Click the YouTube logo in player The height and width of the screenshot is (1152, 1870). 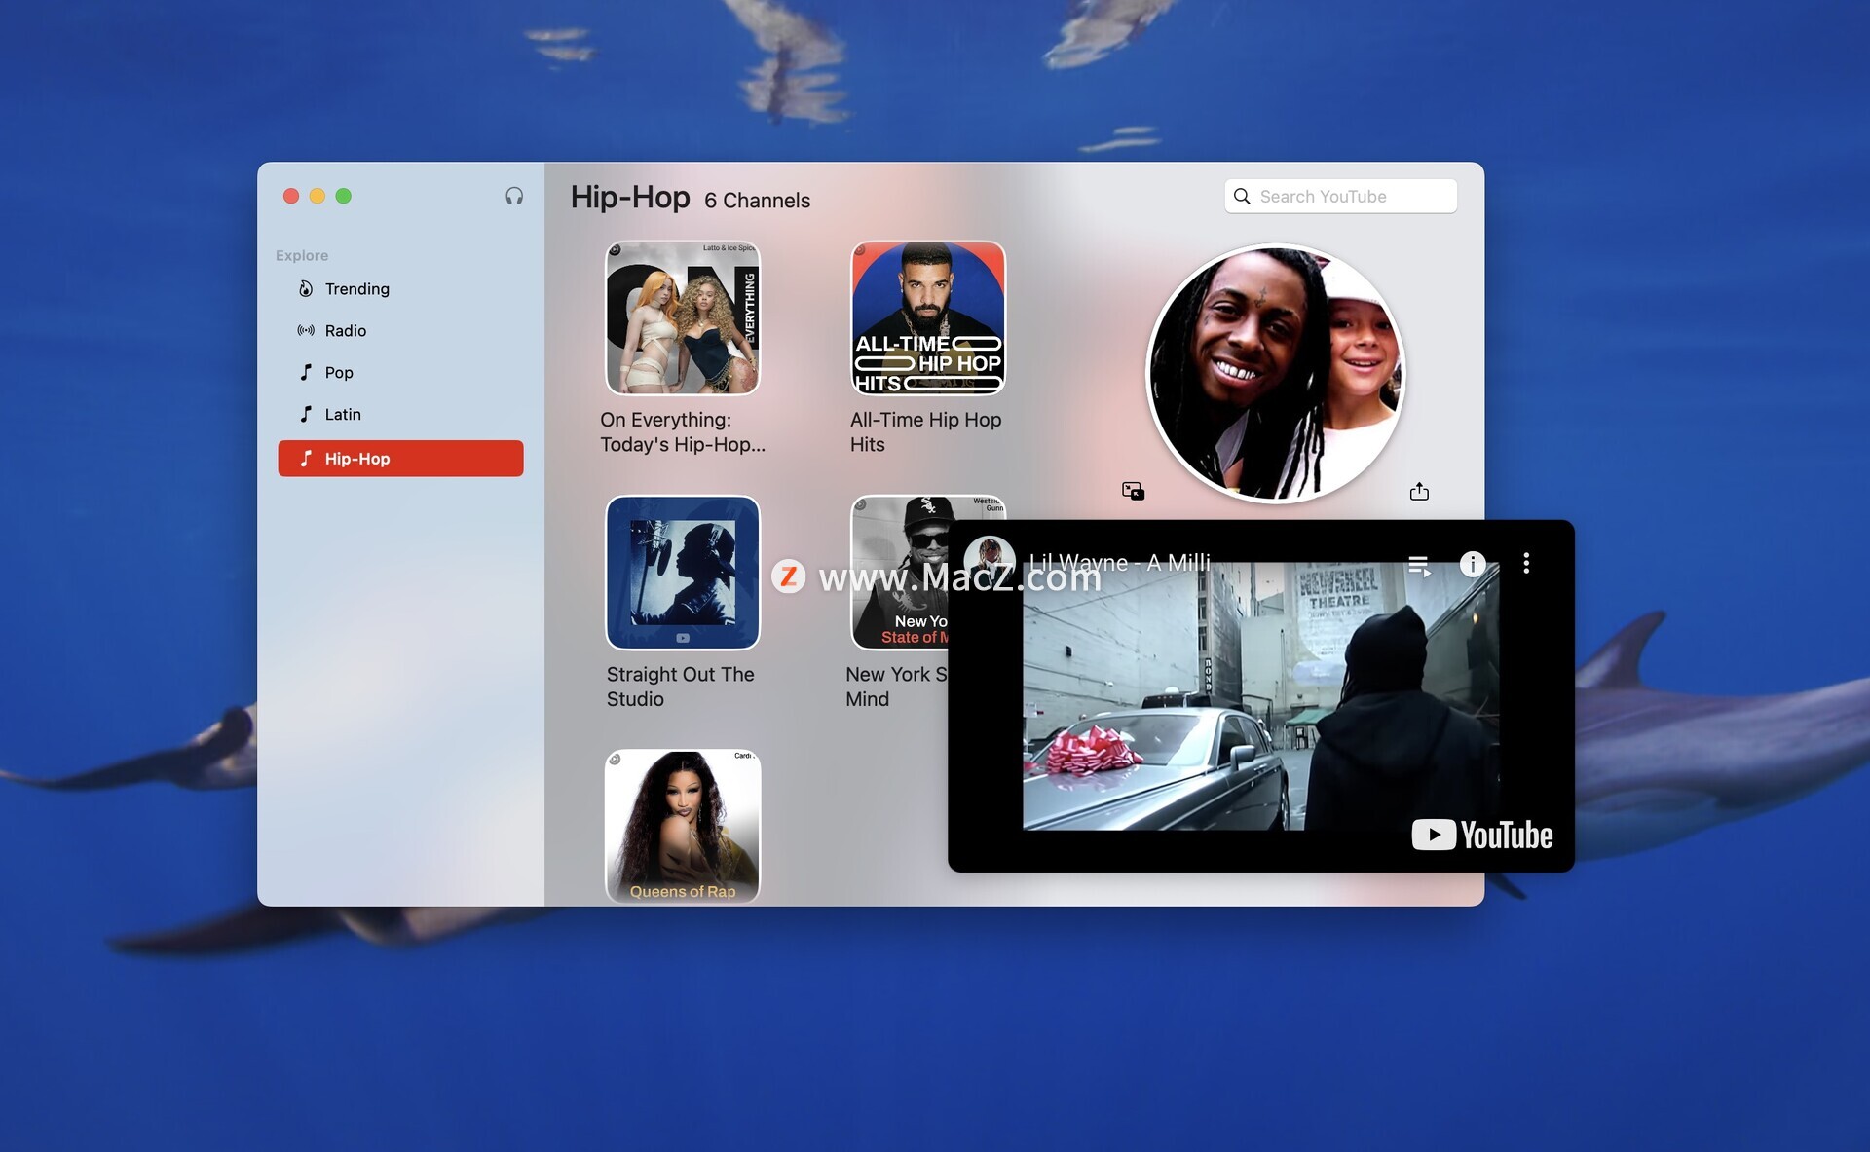(x=1481, y=835)
